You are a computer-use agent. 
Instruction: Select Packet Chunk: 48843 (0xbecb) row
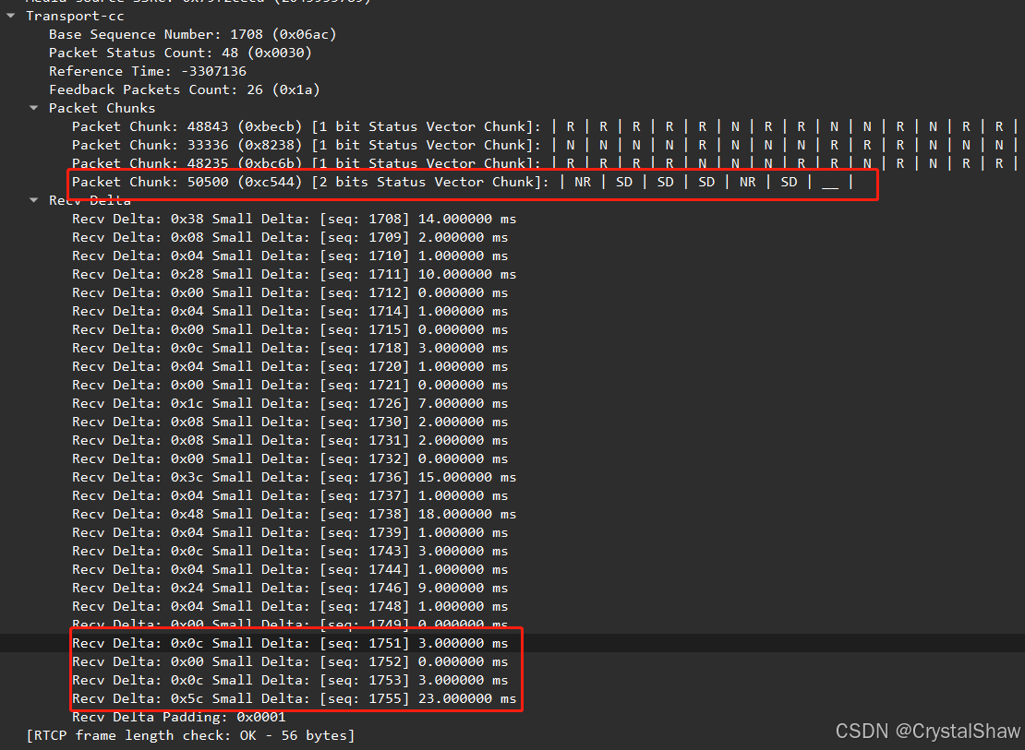pos(545,126)
